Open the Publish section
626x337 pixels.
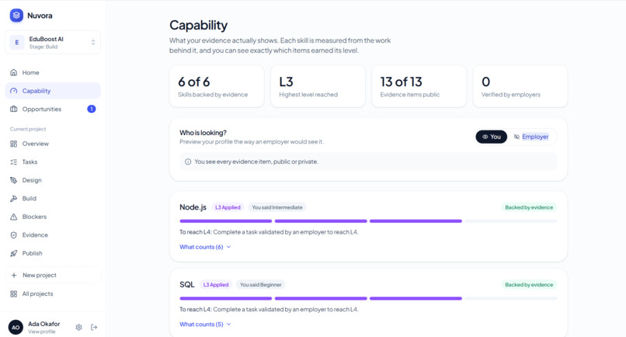53,253
